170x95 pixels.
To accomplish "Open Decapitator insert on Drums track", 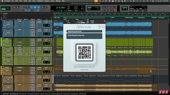I will tap(20, 67).
